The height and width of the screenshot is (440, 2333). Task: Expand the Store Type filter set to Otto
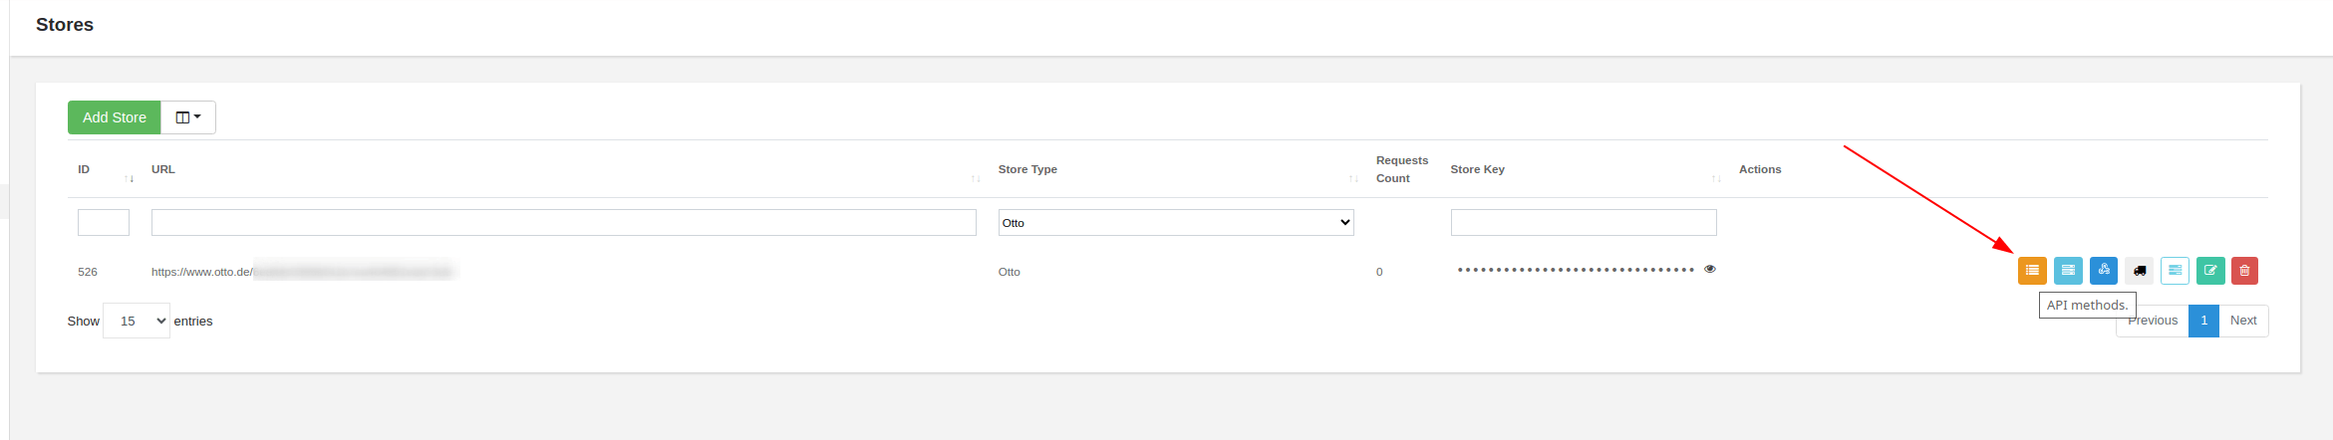point(1175,223)
